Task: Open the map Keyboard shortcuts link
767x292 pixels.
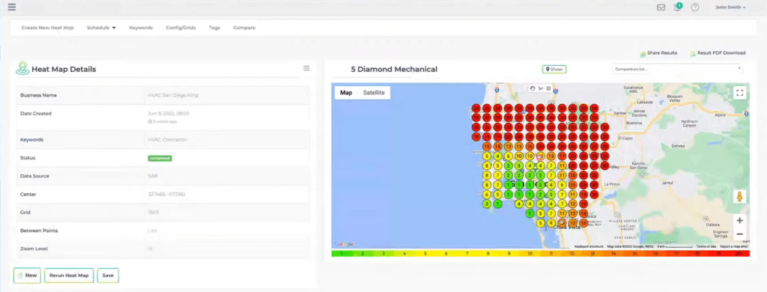Action: [589, 246]
